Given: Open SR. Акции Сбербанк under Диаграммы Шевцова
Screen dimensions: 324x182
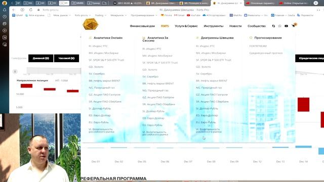Looking at the screenshot, I should click(x=212, y=102).
